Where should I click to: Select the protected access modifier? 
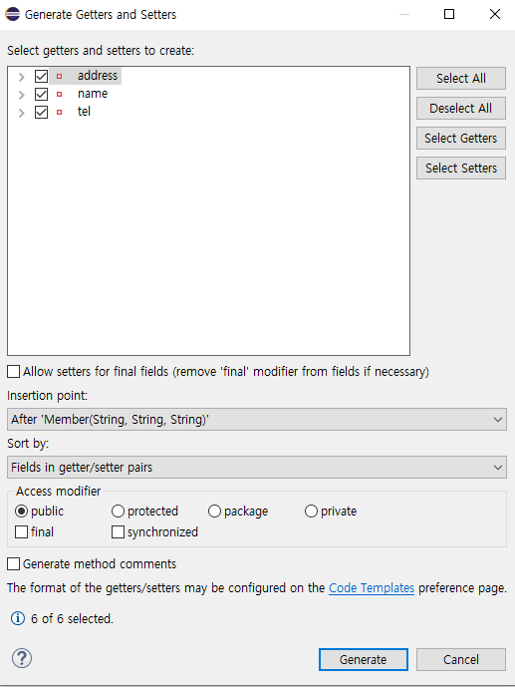point(118,511)
